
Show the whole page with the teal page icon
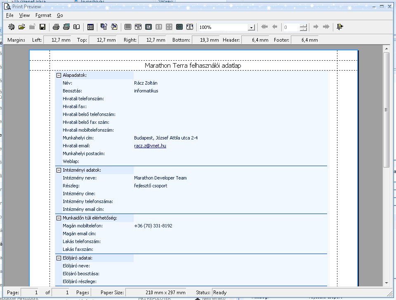(148, 27)
